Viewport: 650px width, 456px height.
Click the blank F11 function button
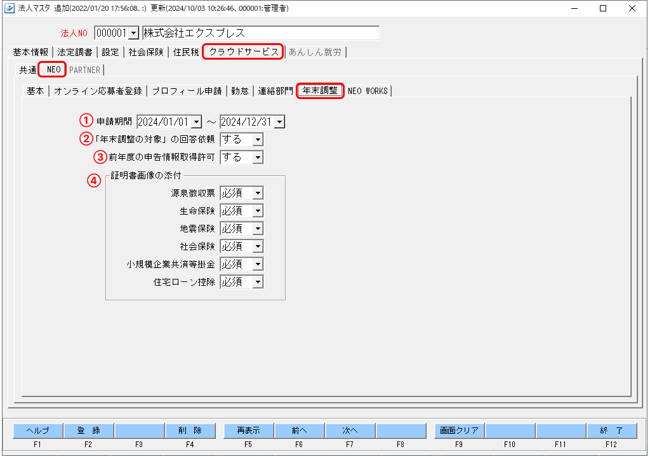[561, 431]
